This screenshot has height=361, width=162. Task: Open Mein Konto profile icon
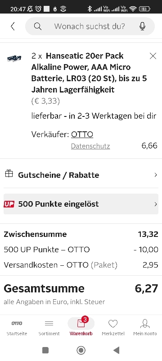pos(145,324)
